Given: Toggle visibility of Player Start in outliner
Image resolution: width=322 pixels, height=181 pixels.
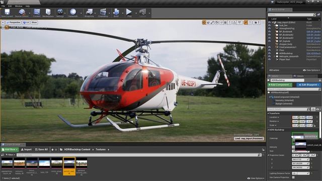Looking at the screenshot, I should tap(269, 59).
